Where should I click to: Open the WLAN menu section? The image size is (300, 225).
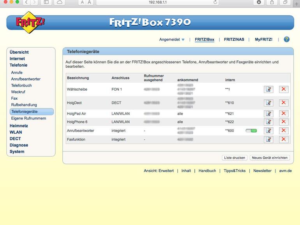16,132
